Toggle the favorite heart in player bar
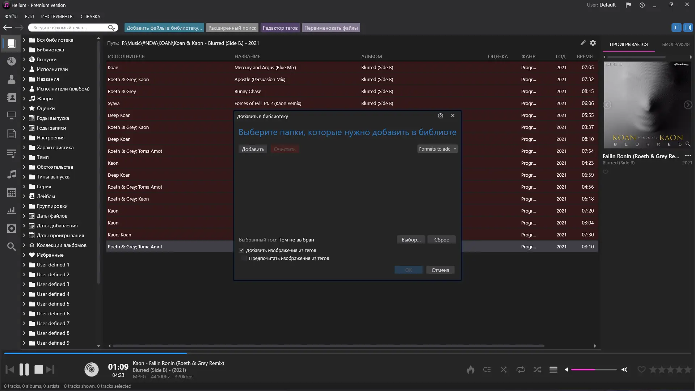This screenshot has height=391, width=695. click(x=641, y=370)
